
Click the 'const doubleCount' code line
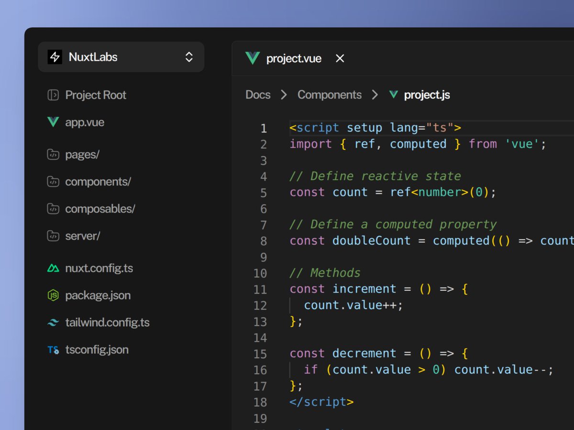click(431, 240)
